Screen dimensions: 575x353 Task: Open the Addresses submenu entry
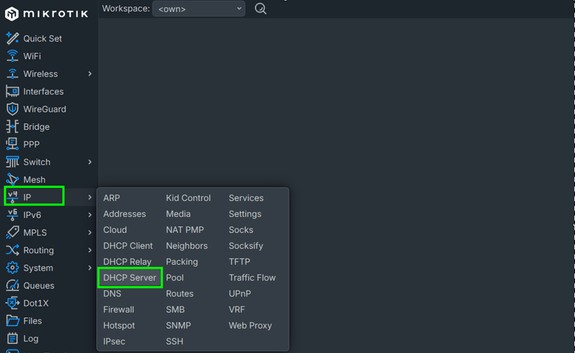[125, 214]
